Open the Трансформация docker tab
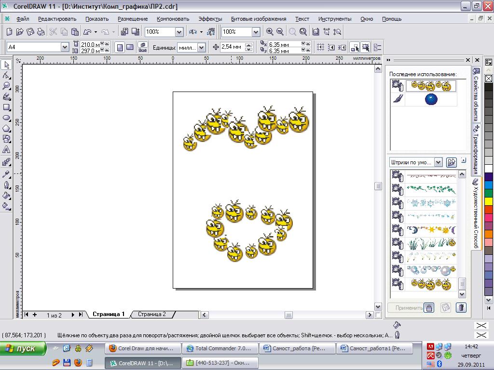 (476, 149)
